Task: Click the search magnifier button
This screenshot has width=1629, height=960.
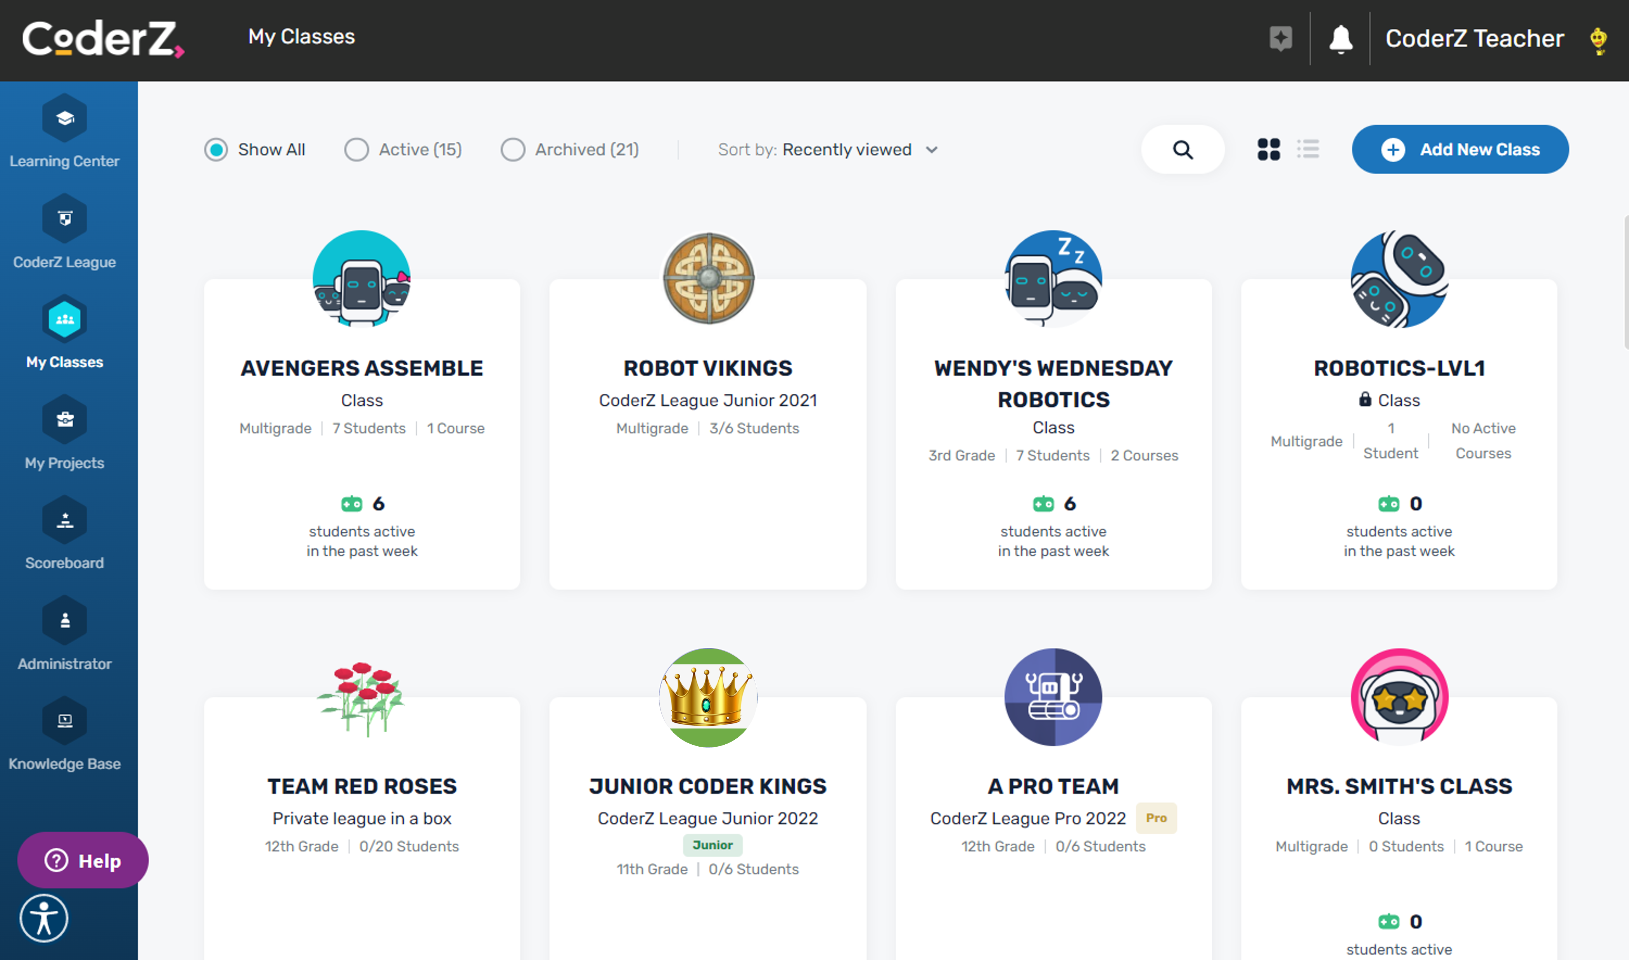Action: [x=1183, y=149]
